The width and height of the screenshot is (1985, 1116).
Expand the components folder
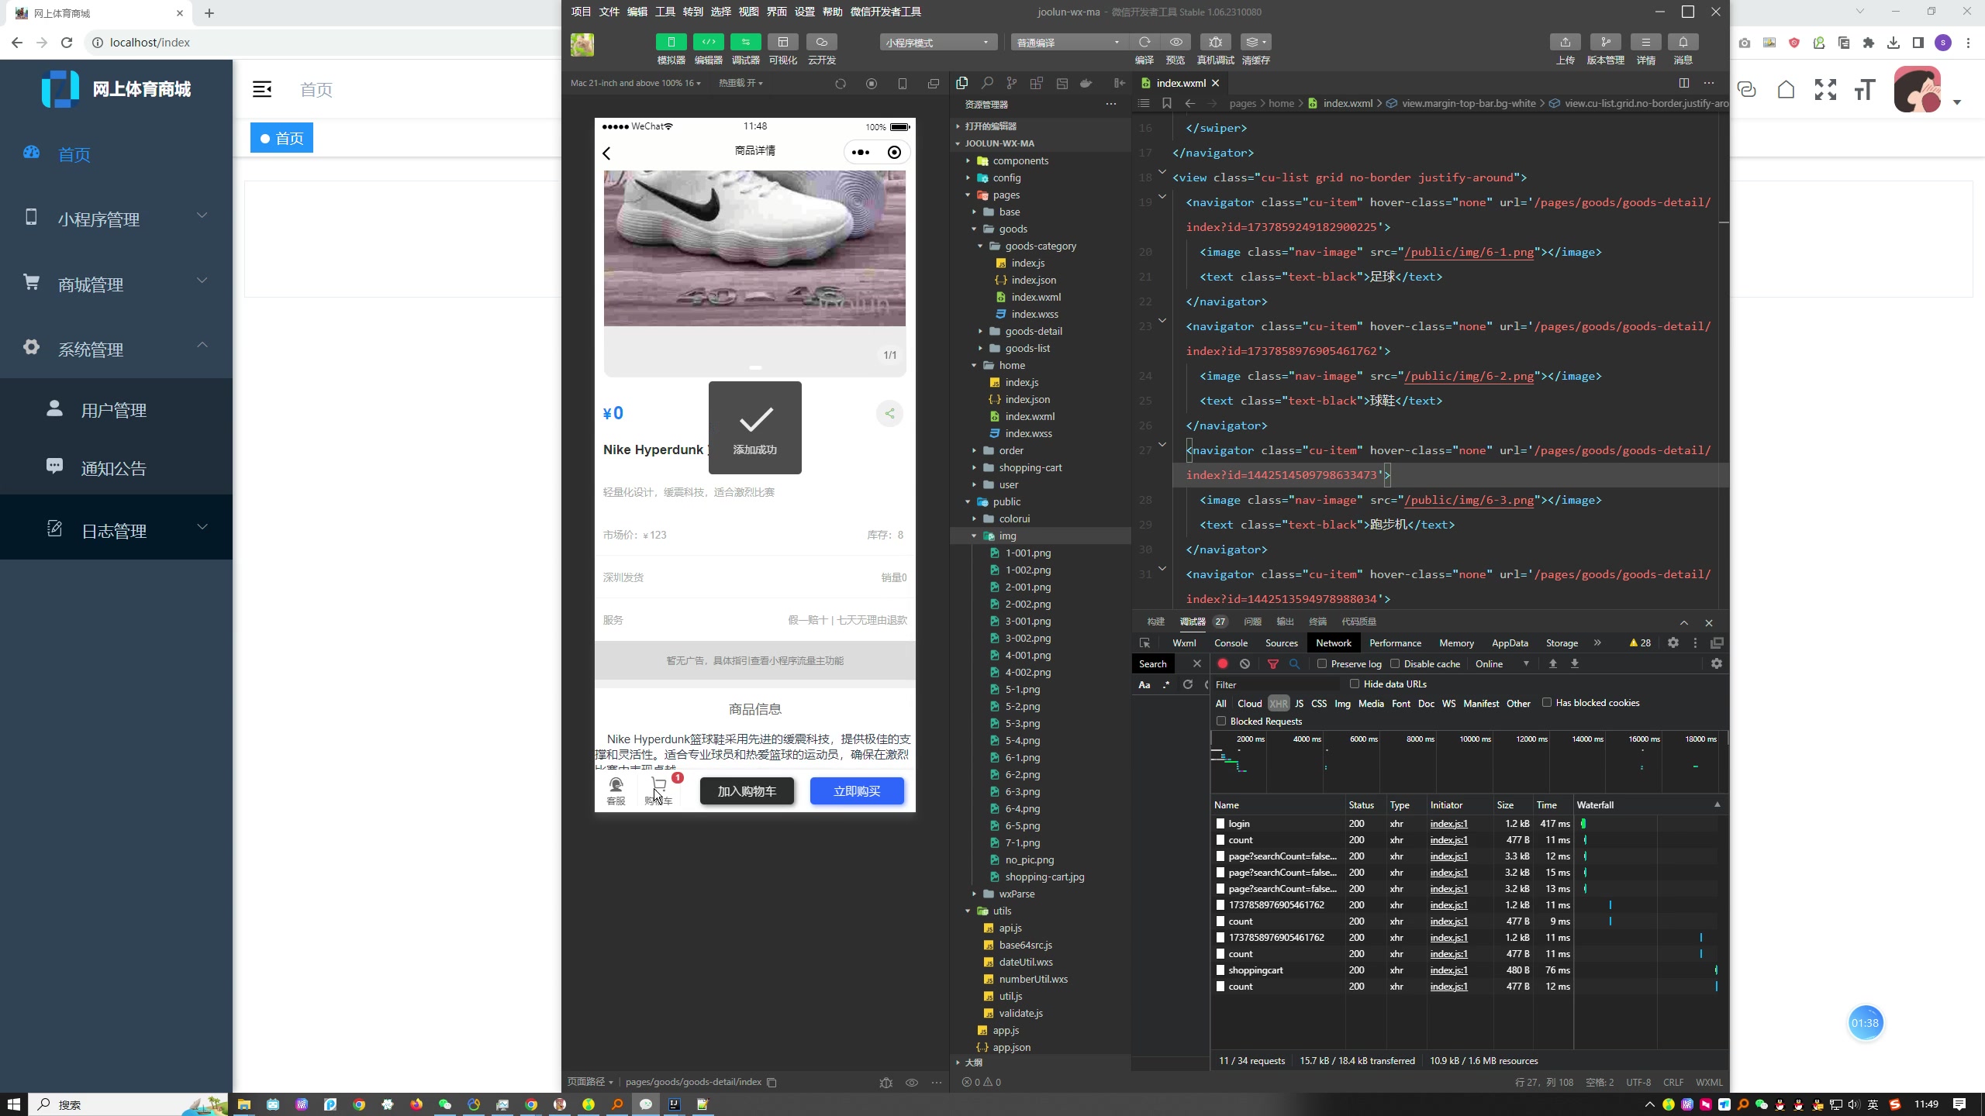1020,160
